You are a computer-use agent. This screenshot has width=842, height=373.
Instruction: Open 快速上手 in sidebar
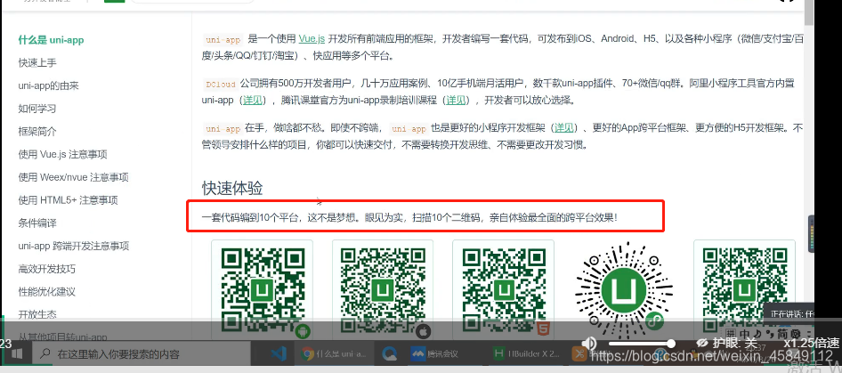pos(37,63)
